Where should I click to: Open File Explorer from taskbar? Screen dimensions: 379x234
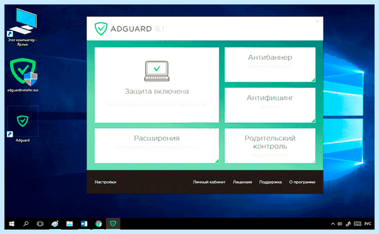69,224
